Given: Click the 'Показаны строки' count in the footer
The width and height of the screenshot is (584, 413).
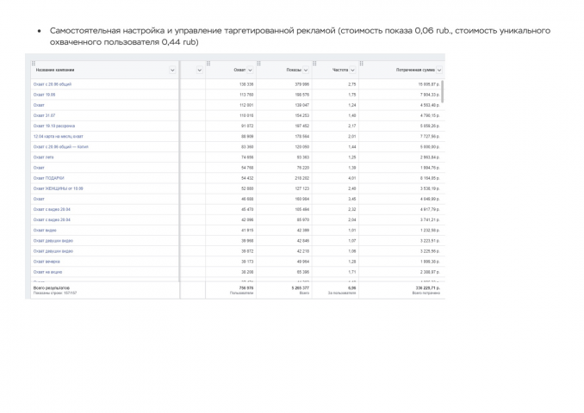Looking at the screenshot, I should click(x=55, y=293).
